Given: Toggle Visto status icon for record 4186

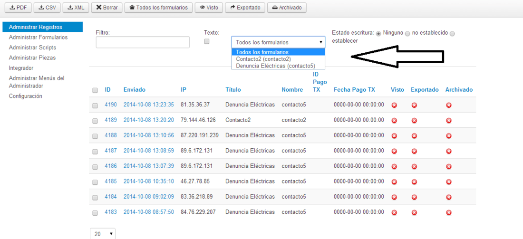Looking at the screenshot, I should click(x=394, y=167).
